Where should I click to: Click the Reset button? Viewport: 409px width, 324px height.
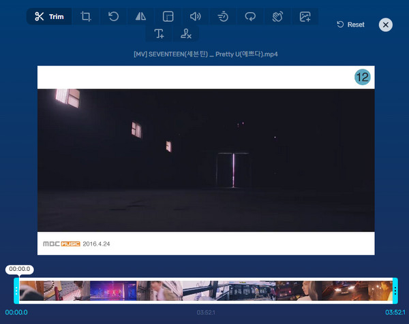pos(350,25)
